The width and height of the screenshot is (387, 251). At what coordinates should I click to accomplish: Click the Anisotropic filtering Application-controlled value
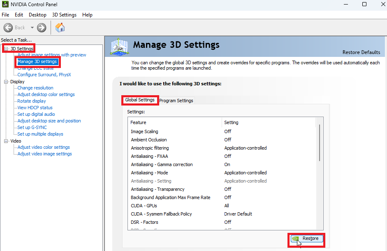(x=246, y=148)
